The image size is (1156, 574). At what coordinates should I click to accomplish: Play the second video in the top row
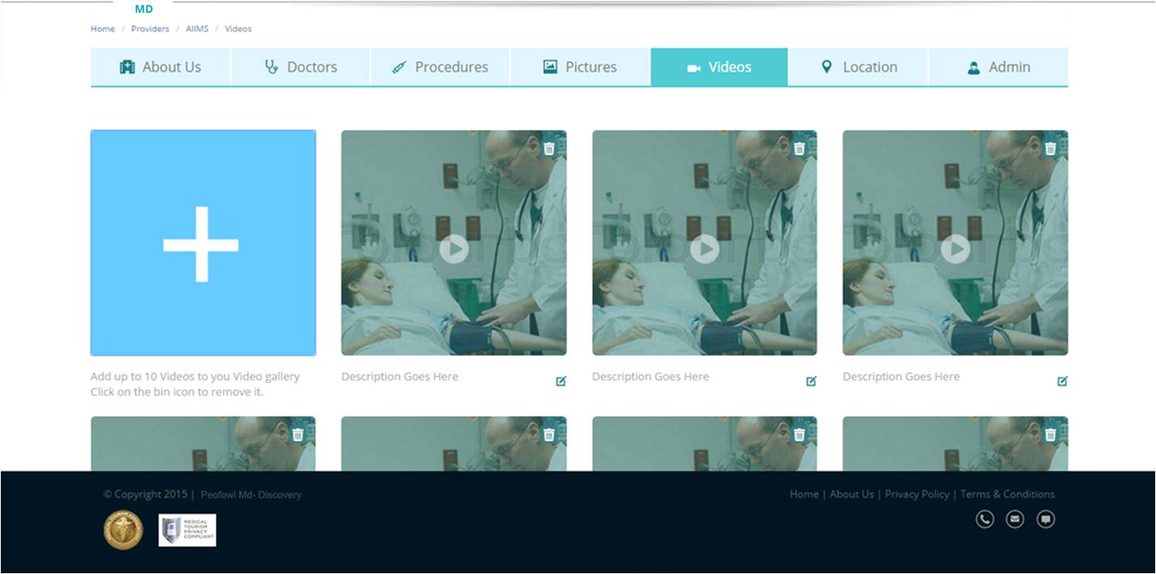coord(704,249)
